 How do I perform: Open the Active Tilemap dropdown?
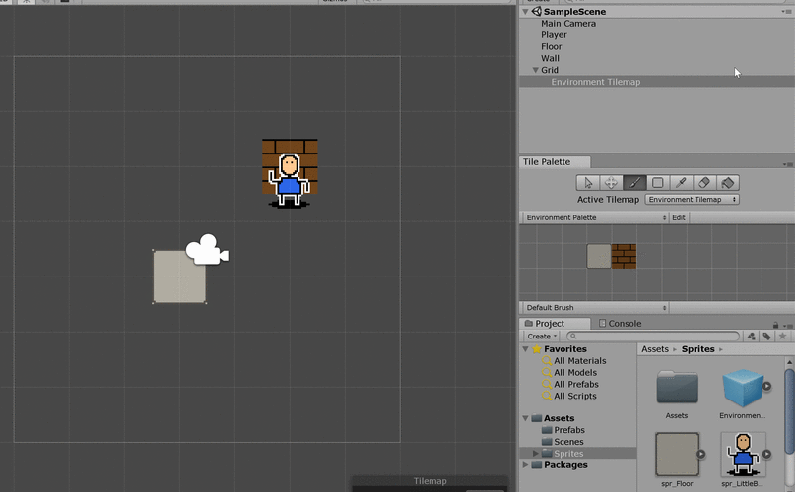tap(693, 199)
